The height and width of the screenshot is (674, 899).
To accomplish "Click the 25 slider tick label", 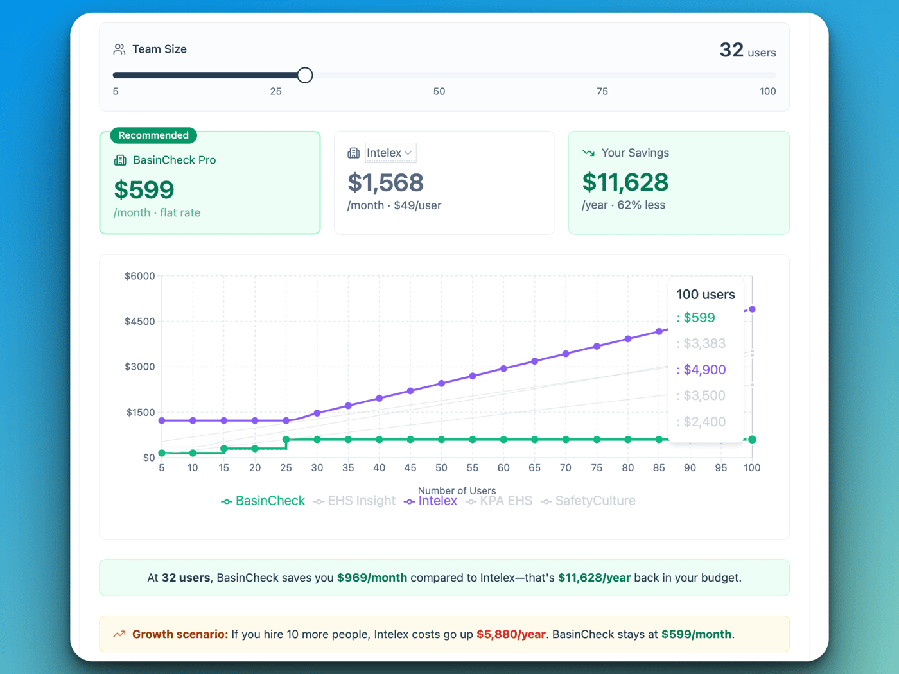I will [x=276, y=91].
